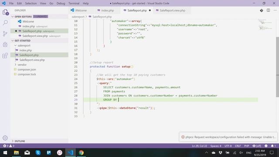The width and height of the screenshot is (279, 157).
Task: Click the open changes diff icon
Action: pyautogui.click(x=262, y=10)
